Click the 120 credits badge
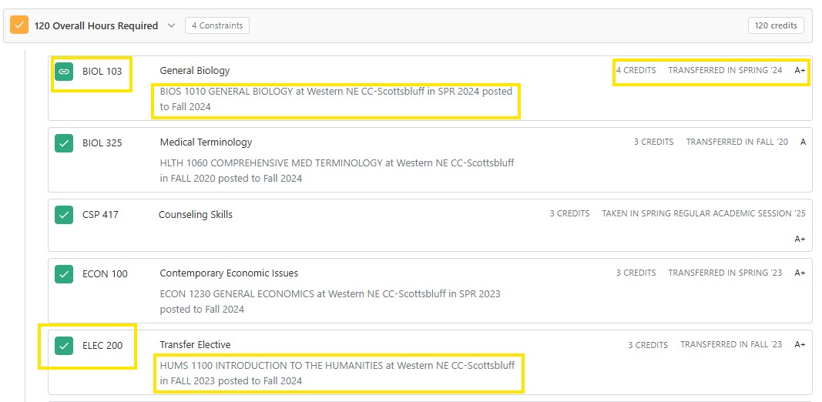Screen dimensions: 822x402 point(776,25)
